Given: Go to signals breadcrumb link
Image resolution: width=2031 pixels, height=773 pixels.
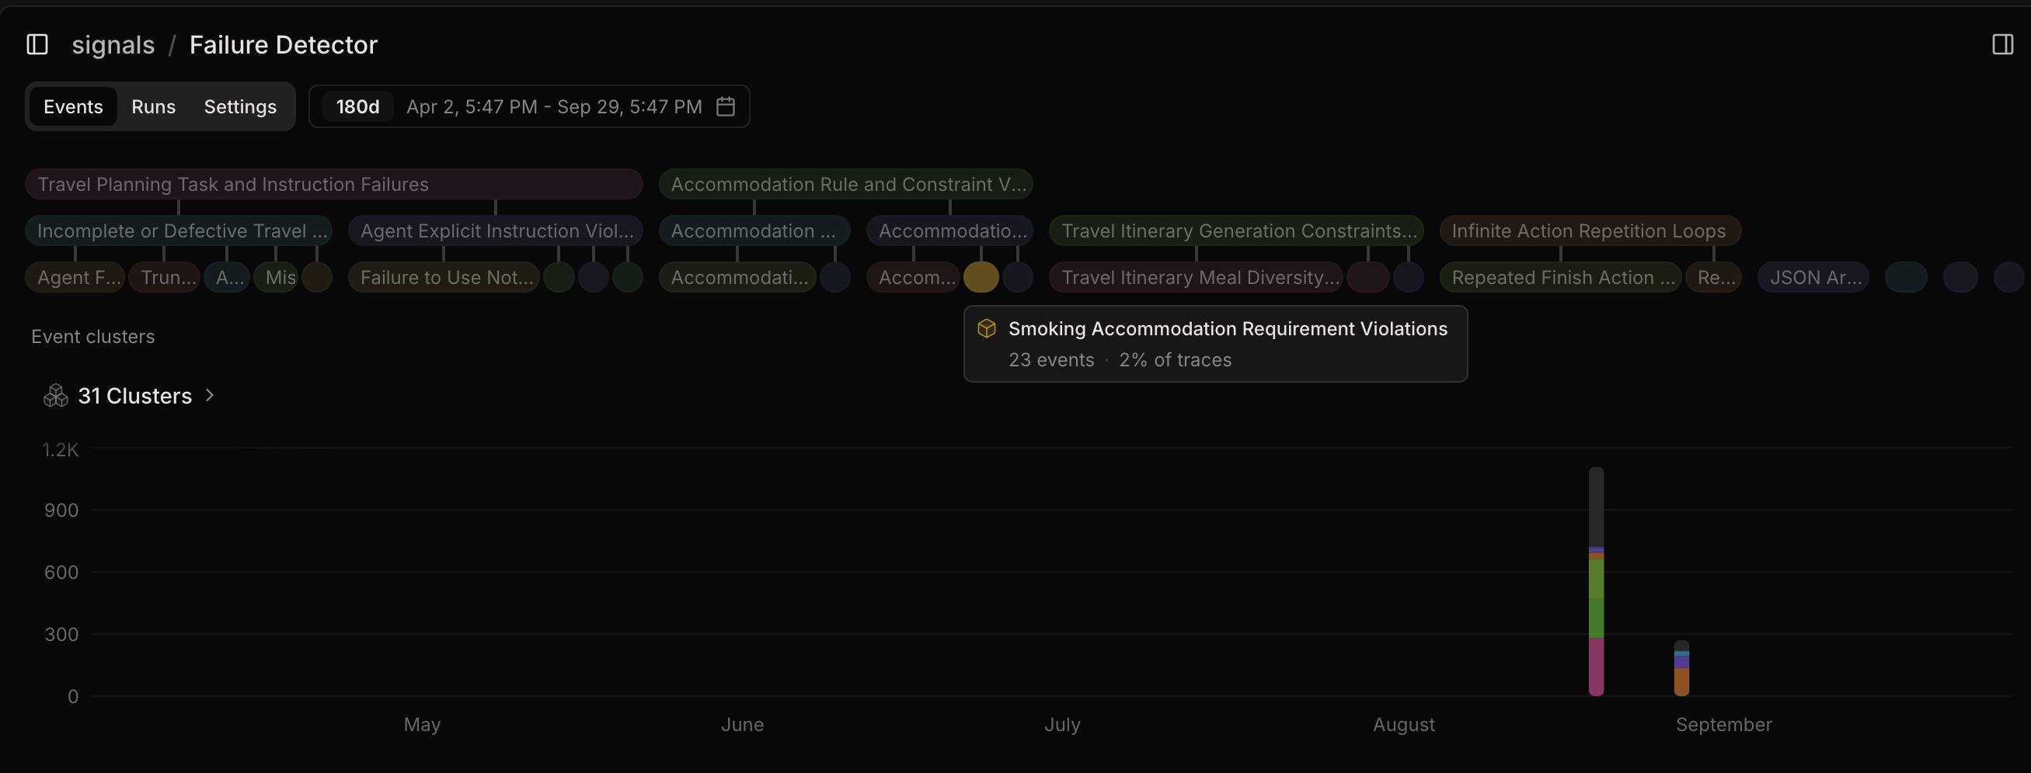Looking at the screenshot, I should click(x=113, y=45).
